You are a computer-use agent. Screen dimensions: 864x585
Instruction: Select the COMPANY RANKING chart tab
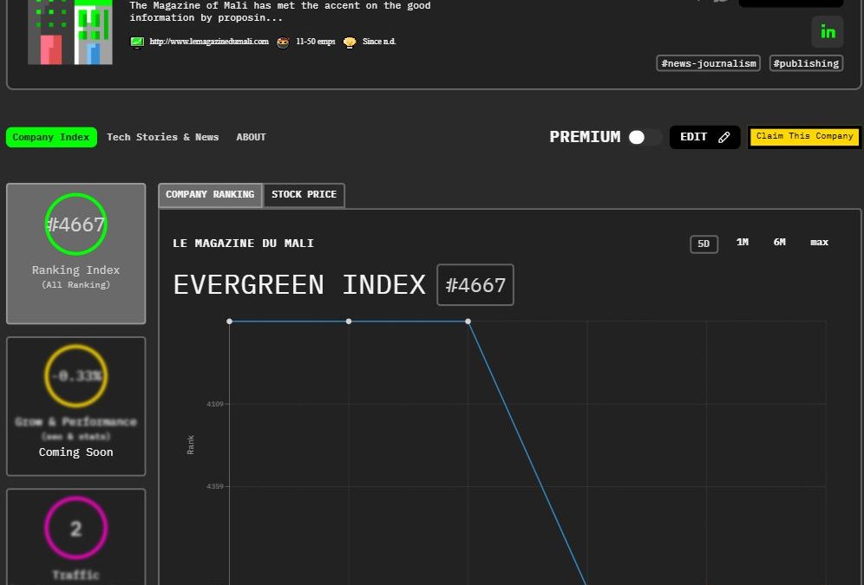(210, 195)
